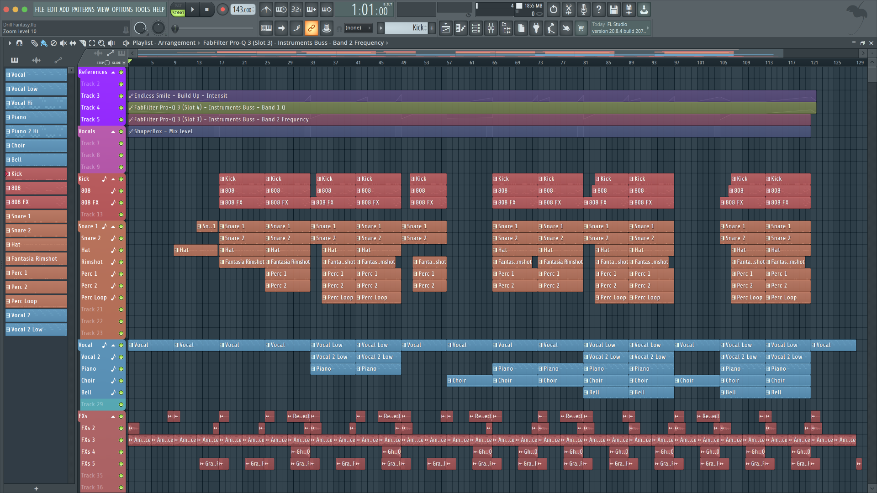Open the audio editor scissors icon
This screenshot has height=493, width=877.
click(569, 9)
